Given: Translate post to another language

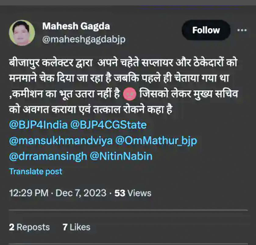Looking at the screenshot, I should pyautogui.click(x=36, y=172).
